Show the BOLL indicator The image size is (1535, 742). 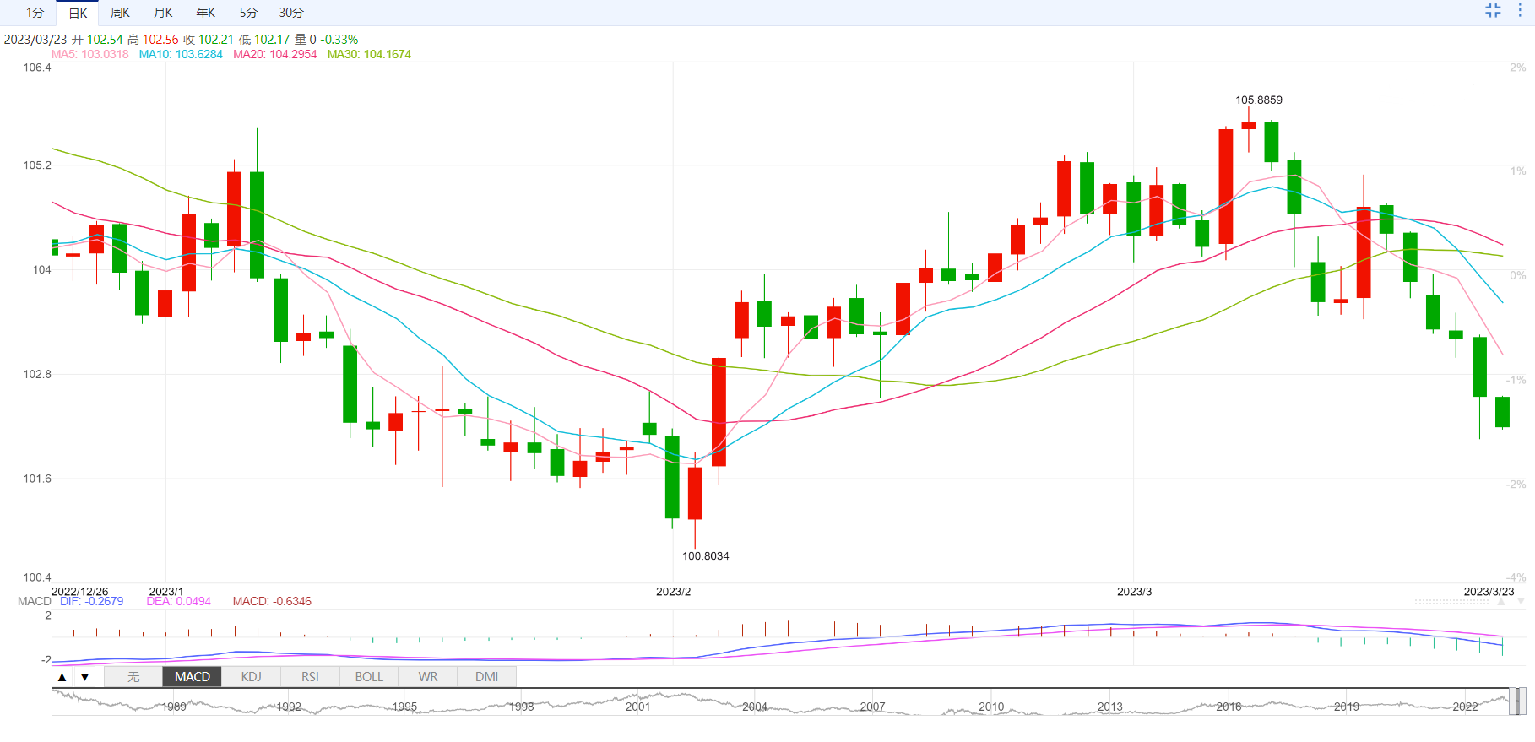(x=369, y=677)
